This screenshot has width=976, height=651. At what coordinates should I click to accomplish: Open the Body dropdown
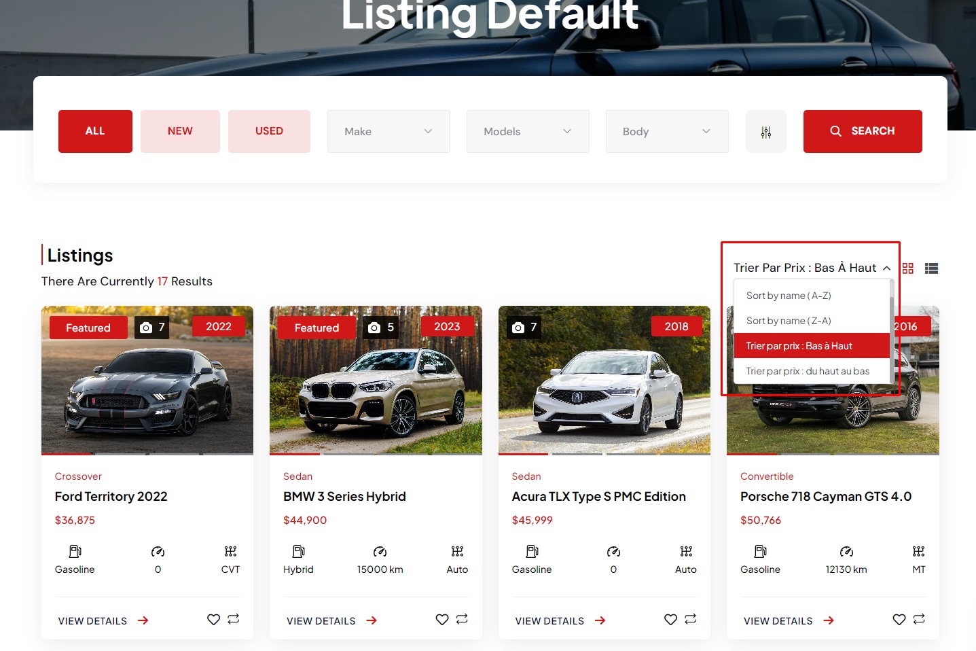[667, 132]
